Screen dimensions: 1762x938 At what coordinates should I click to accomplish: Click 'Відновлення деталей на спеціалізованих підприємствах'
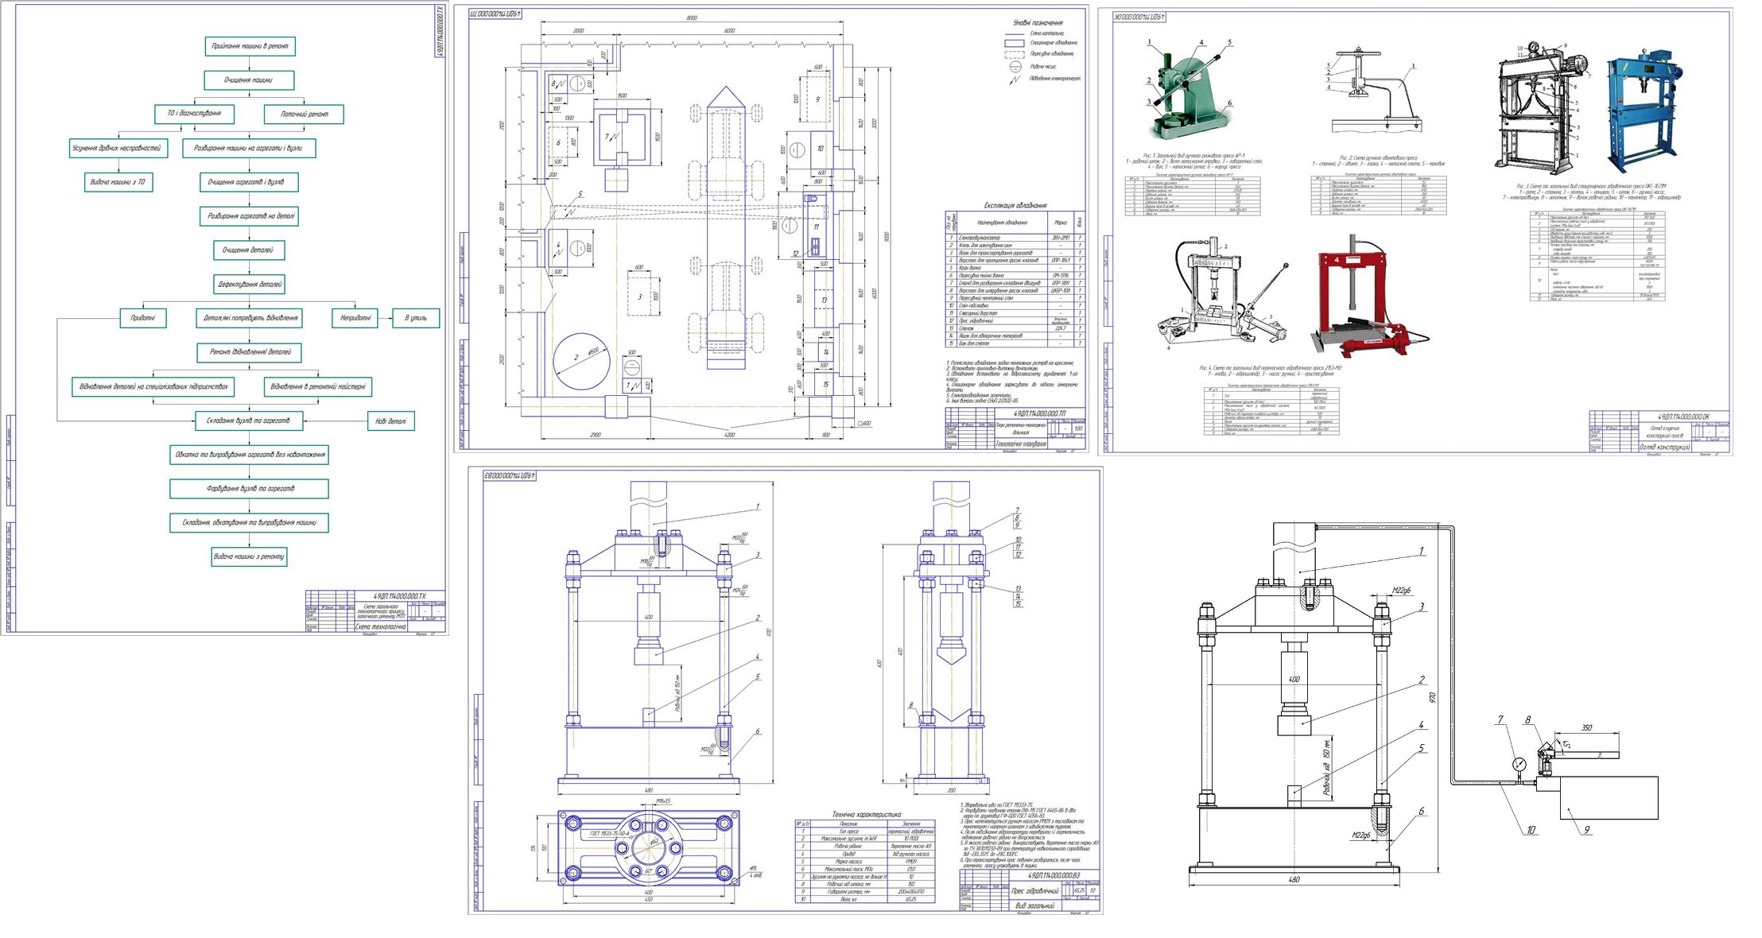click(x=153, y=387)
